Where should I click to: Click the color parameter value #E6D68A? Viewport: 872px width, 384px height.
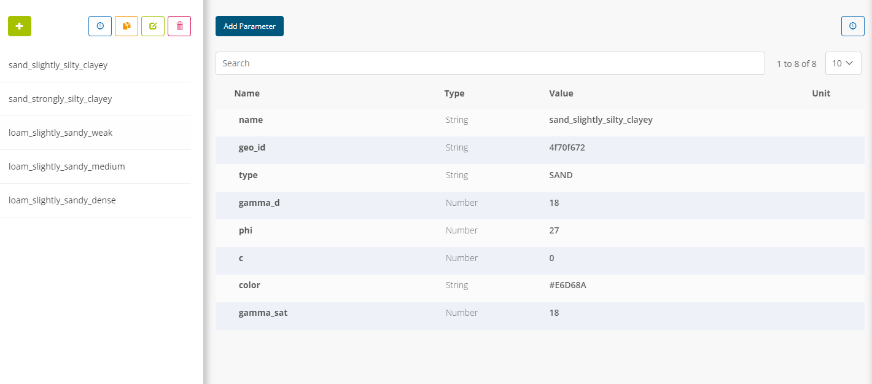tap(567, 285)
